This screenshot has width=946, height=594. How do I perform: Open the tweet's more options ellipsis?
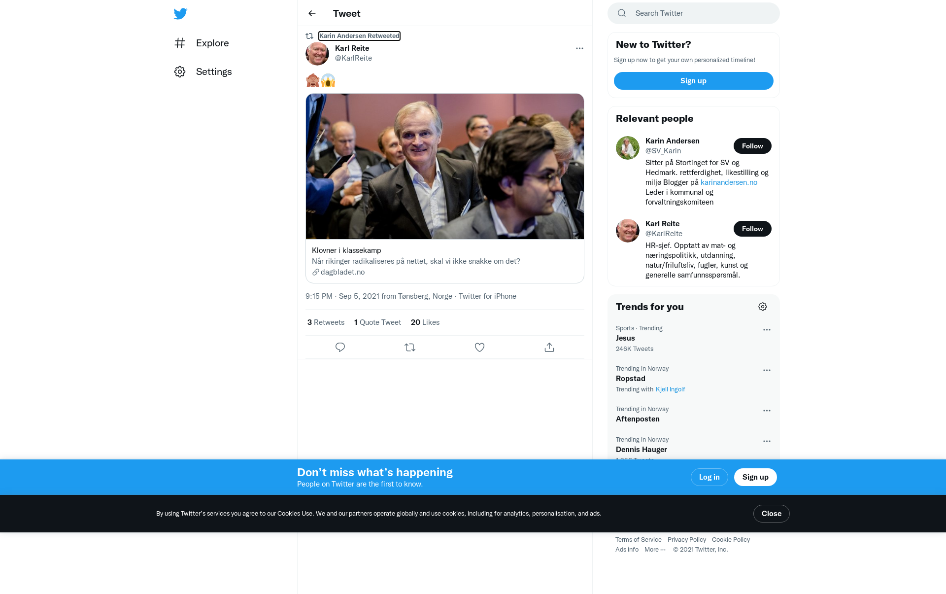click(x=579, y=48)
